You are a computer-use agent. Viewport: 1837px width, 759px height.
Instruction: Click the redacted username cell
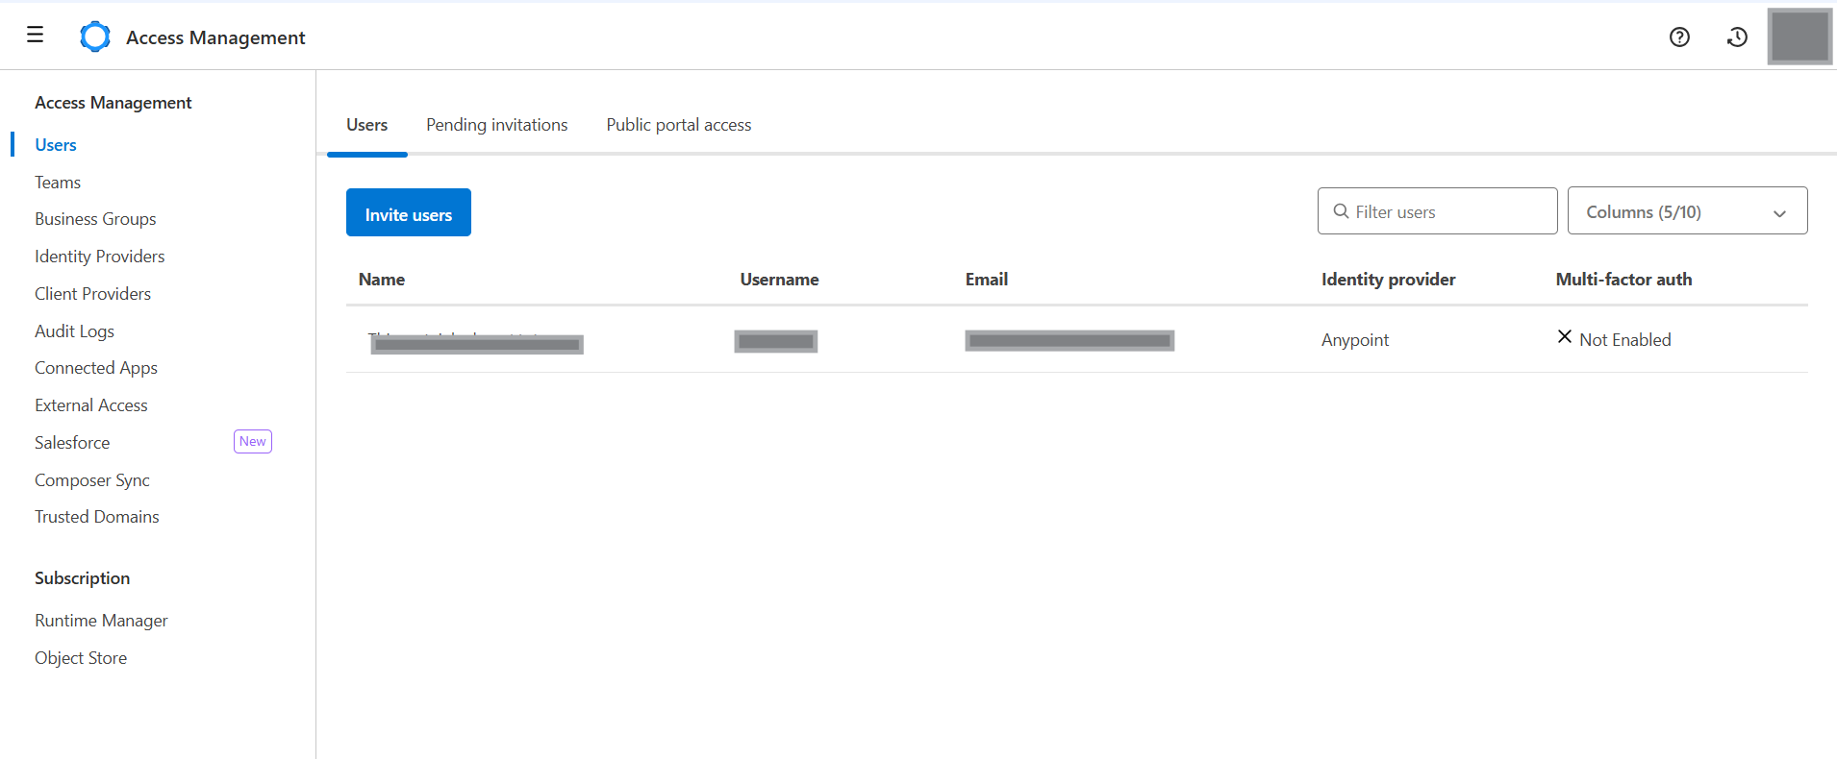776,341
